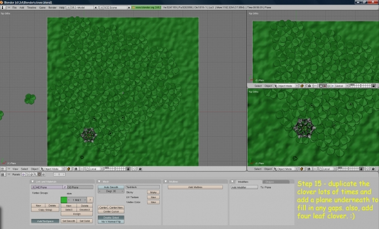Open the Local orientation dropdown in the main 3D view
This screenshot has width=379, height=229.
(x=96, y=169)
